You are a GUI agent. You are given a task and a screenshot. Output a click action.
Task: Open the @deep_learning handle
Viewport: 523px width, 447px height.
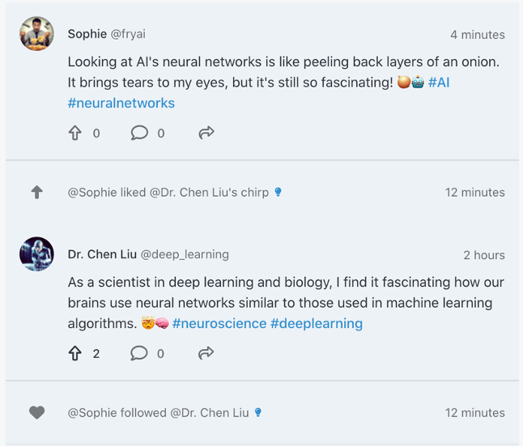coord(185,254)
